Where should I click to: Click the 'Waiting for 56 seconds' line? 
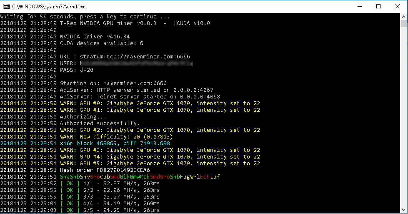click(x=85, y=17)
